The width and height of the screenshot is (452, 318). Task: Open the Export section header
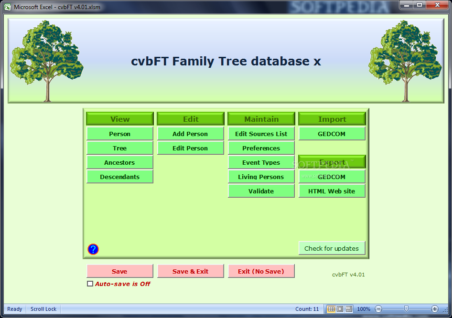coord(332,162)
